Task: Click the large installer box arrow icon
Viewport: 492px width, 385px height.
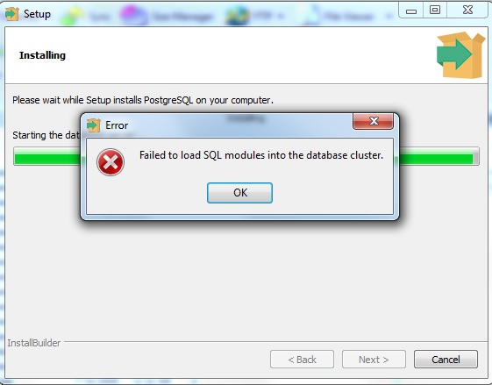Action: [460, 55]
